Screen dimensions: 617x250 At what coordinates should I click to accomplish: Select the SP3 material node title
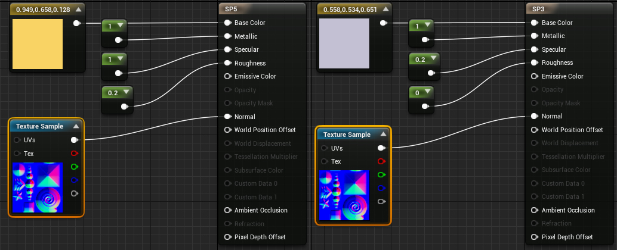point(538,9)
